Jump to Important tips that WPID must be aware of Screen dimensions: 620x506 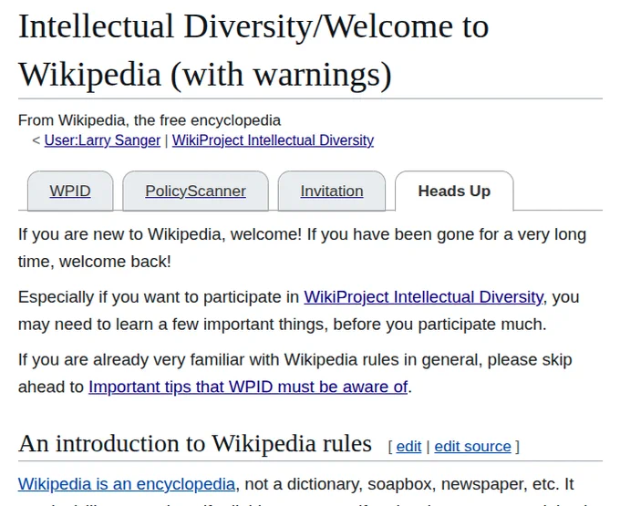click(x=248, y=387)
